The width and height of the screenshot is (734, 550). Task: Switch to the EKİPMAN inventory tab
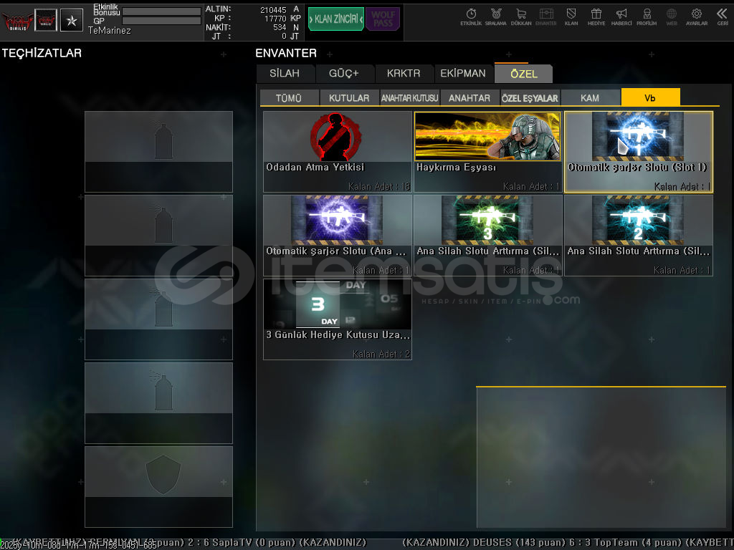[463, 74]
